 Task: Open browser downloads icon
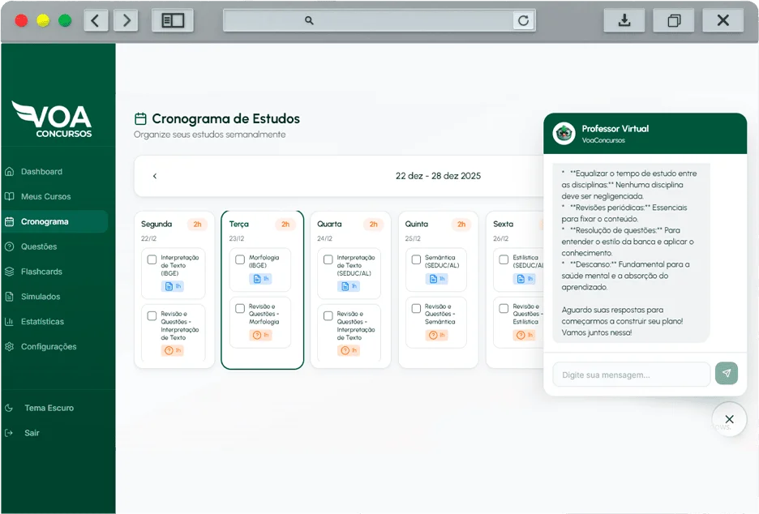[x=624, y=21]
